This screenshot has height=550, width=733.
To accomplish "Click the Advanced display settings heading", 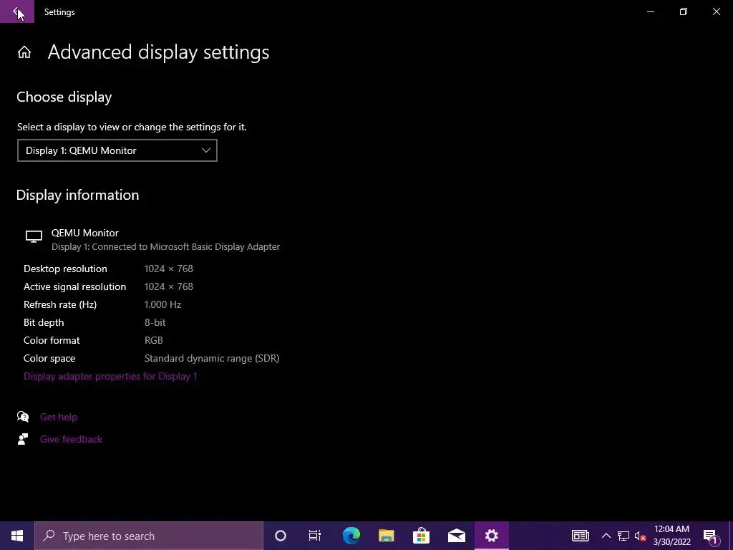I will [158, 52].
